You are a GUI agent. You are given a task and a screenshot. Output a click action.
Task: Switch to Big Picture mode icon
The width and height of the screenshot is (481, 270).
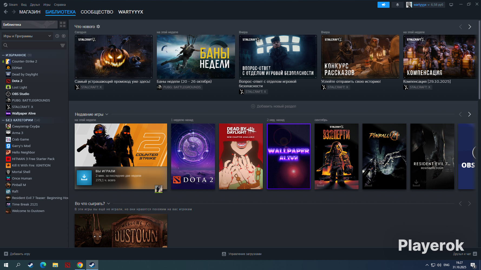pyautogui.click(x=451, y=5)
